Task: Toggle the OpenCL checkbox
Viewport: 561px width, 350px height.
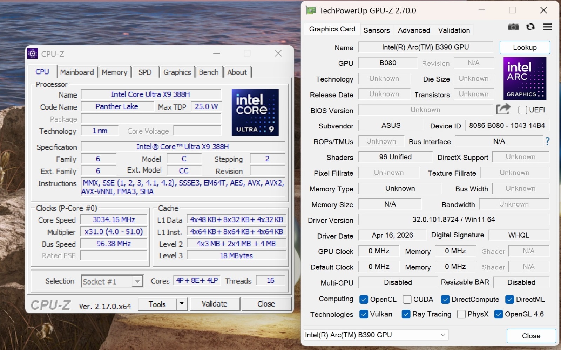Action: [364, 300]
